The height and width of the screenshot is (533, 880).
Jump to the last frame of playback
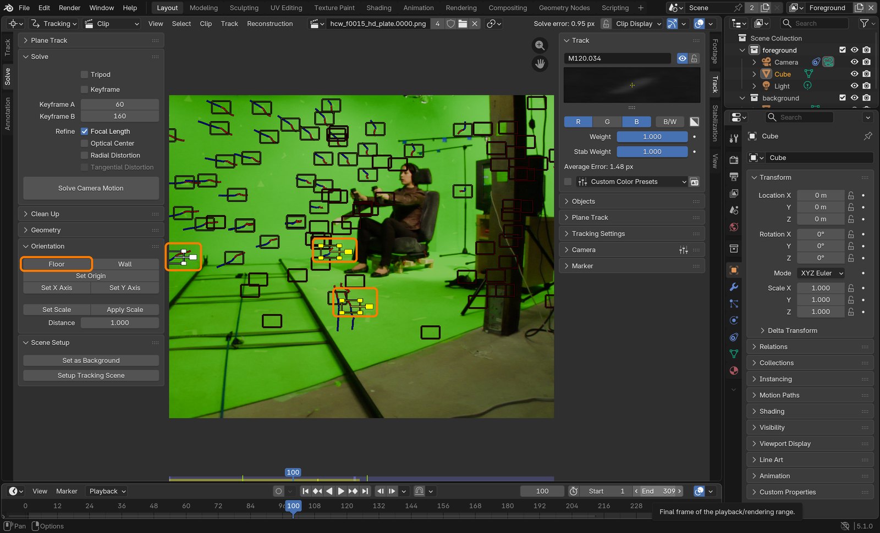[x=365, y=491]
